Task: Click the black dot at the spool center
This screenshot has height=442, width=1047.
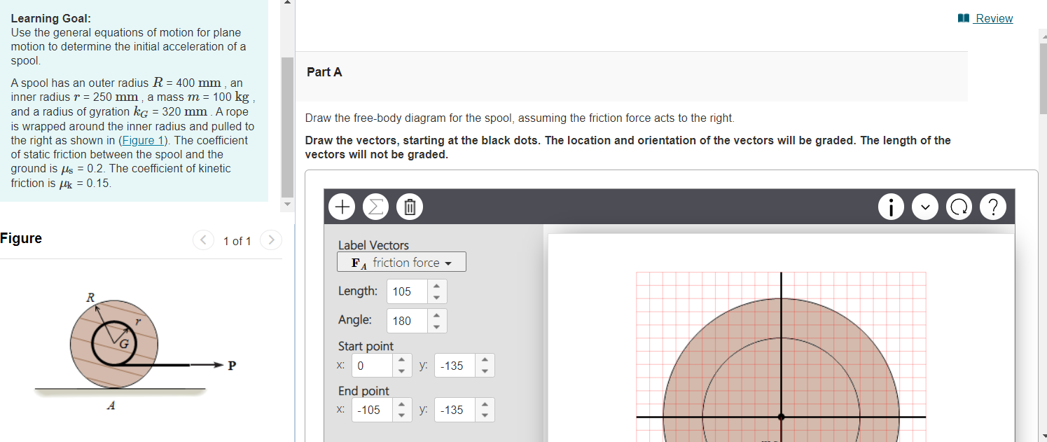Action: click(x=782, y=417)
